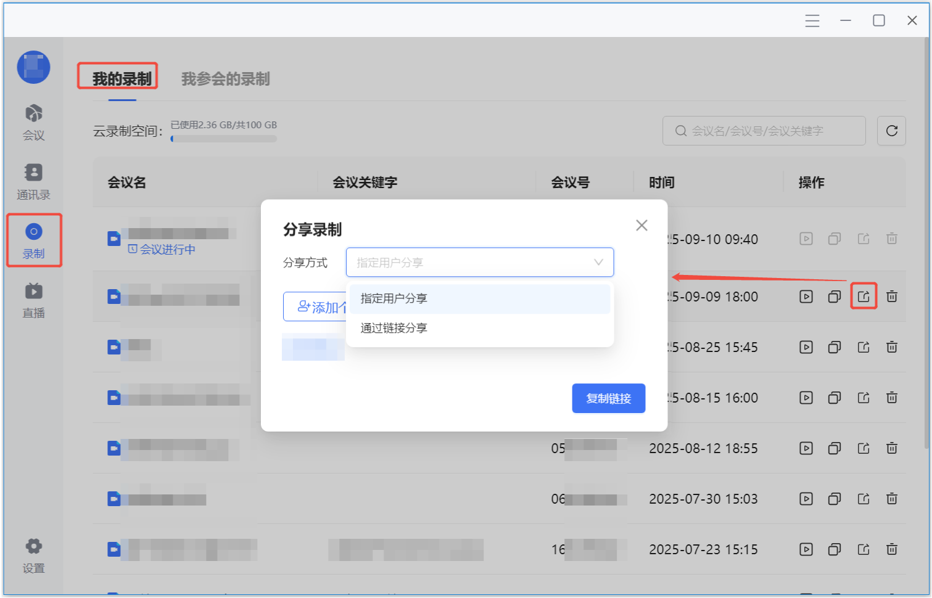Open the 会议 section in the sidebar
The width and height of the screenshot is (932, 598).
pos(33,122)
